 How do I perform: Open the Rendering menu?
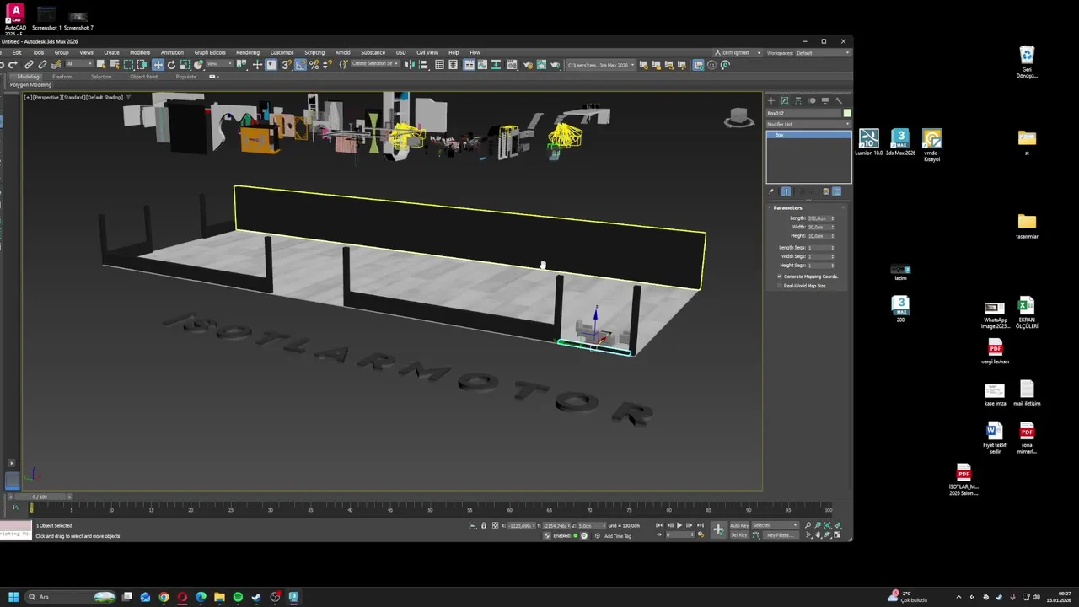tap(248, 52)
